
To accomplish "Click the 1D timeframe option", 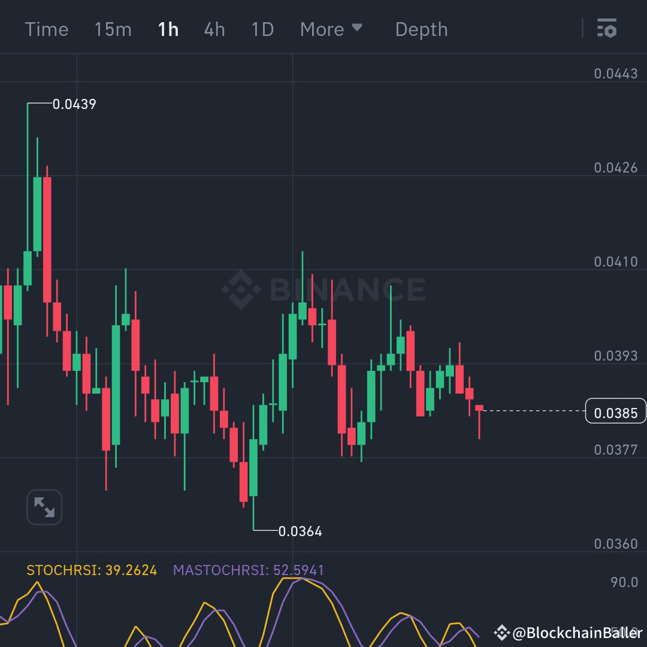I will pyautogui.click(x=262, y=29).
